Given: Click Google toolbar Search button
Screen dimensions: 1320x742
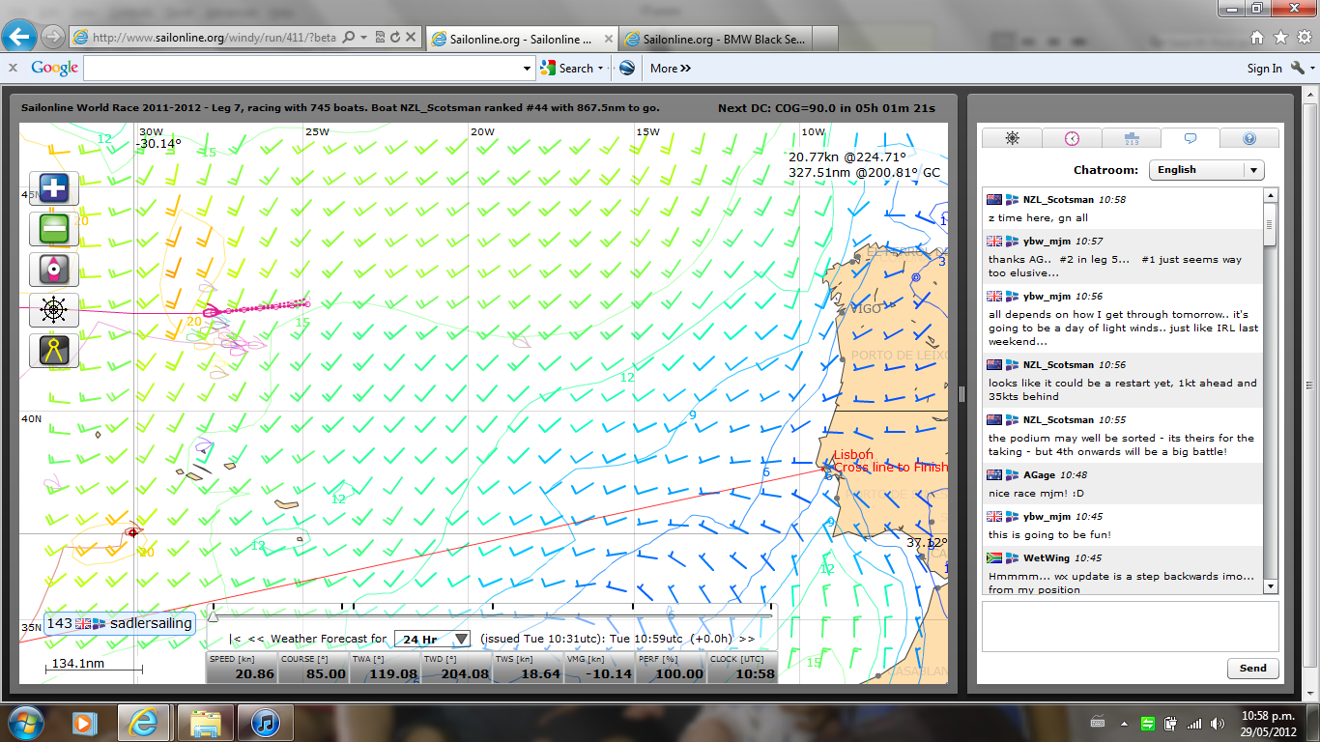Looking at the screenshot, I should [568, 68].
